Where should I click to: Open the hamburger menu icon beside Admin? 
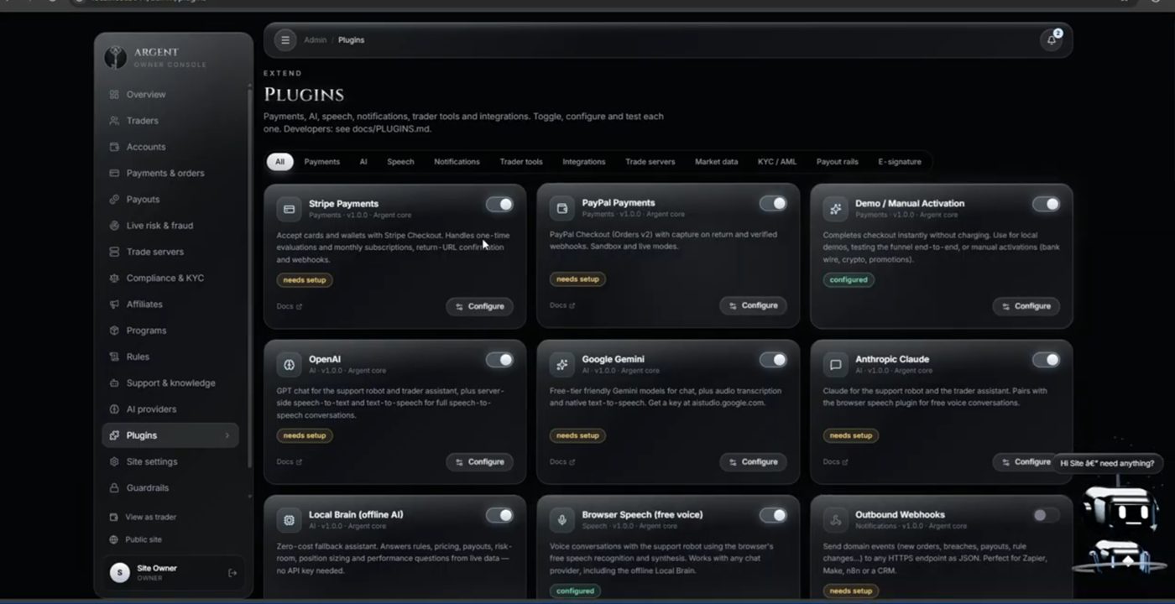point(285,39)
